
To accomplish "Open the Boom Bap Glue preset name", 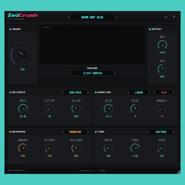I will [92, 17].
